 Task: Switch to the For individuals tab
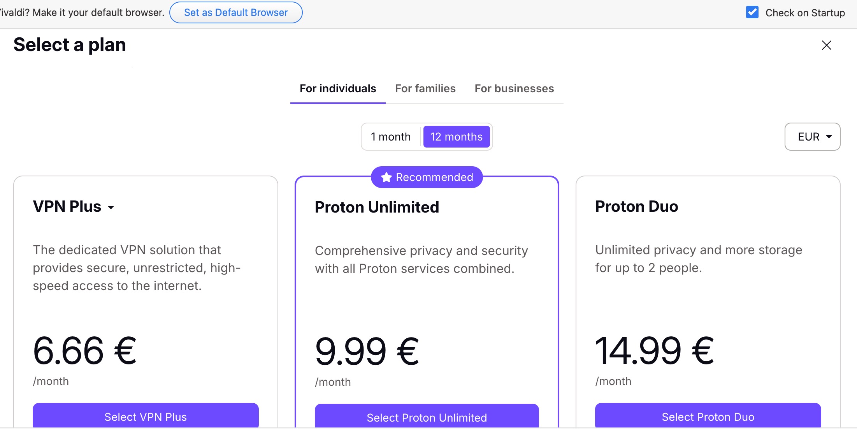(338, 89)
